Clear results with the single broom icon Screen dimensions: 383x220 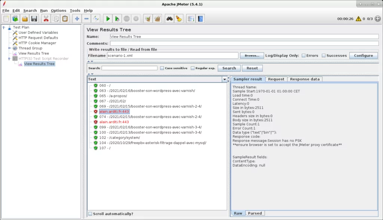click(x=148, y=19)
